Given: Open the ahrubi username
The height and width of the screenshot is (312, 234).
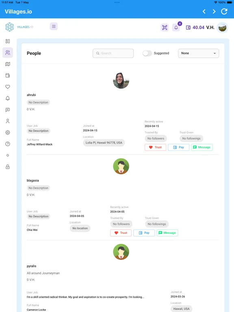Looking at the screenshot, I should pyautogui.click(x=31, y=95).
